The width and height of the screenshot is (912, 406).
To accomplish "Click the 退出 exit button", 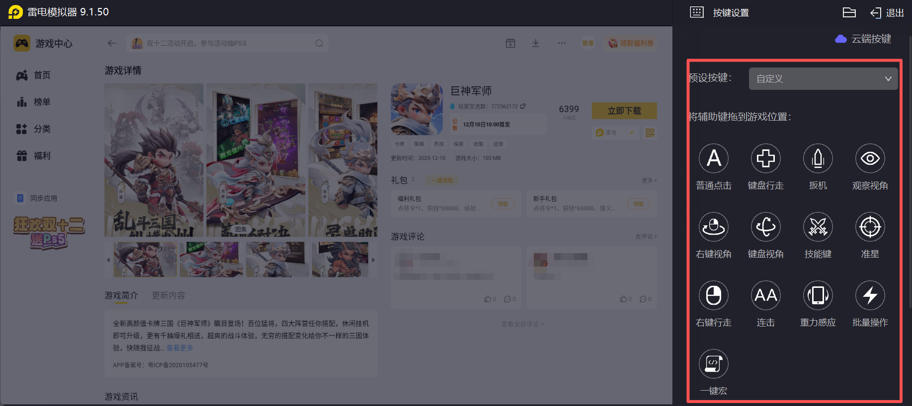I will [887, 13].
